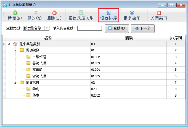Image resolution: width=188 pixels, height=127 pixels.
Task: Click the 设置排序 sort button
Action: [x=108, y=16]
